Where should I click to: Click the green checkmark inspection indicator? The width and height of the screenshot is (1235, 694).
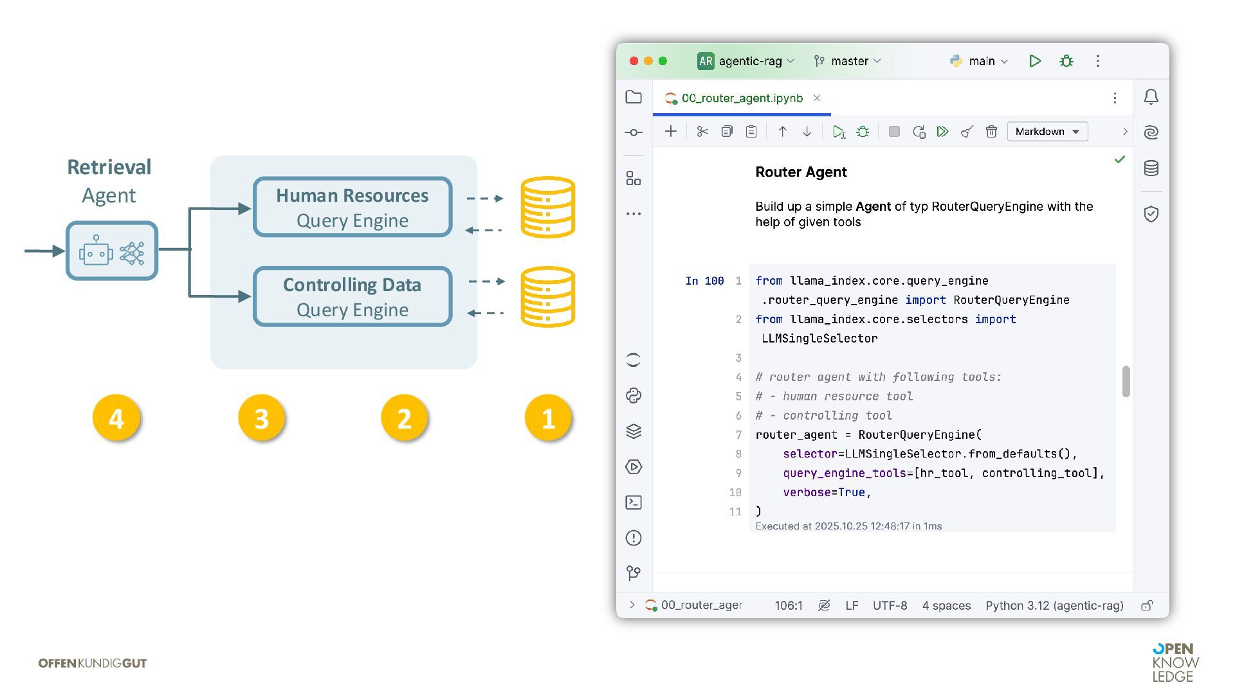(1120, 159)
